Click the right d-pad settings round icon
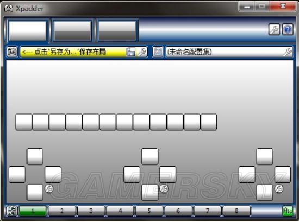The image size is (299, 222). [279, 188]
